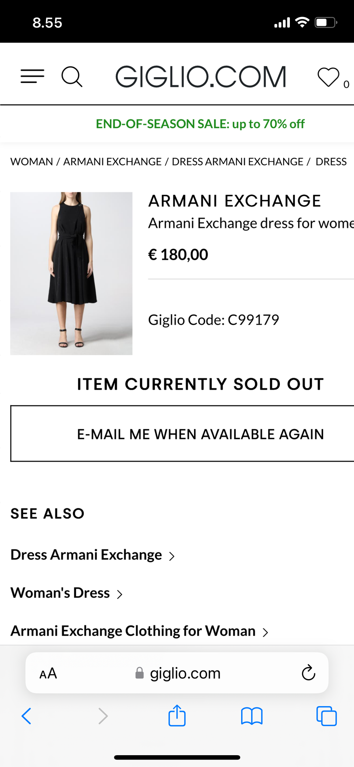Select ARMANI EXCHANGE breadcrumb item
Viewport: 354px width, 767px height.
112,162
